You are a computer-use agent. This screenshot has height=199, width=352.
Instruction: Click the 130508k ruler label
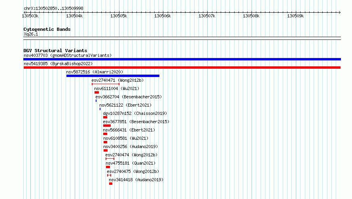tap(251, 16)
